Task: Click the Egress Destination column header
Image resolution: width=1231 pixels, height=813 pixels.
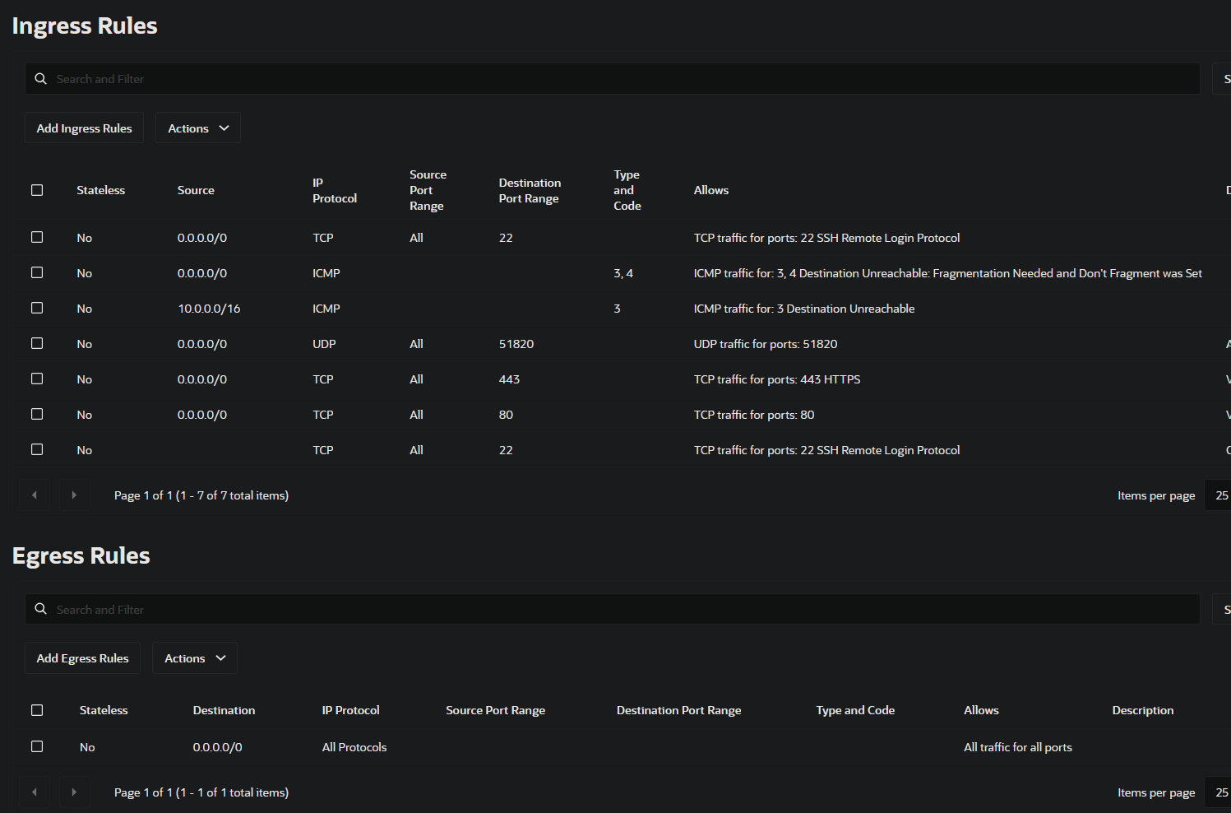Action: click(224, 710)
